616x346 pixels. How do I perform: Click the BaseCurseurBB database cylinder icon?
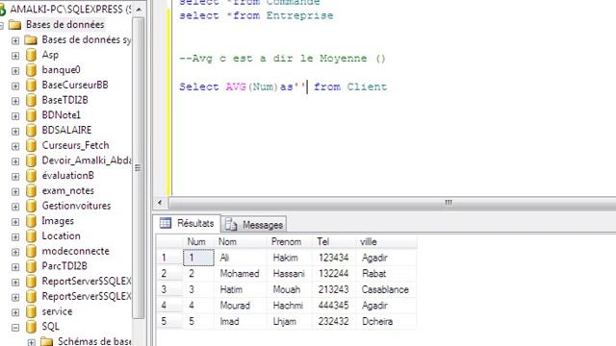pos(31,86)
